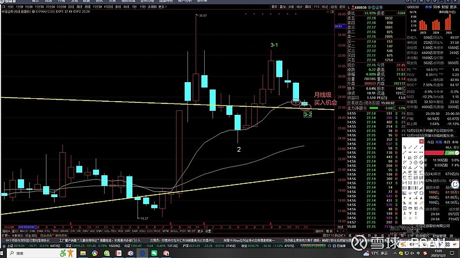460x258 pixels.
Task: Click the 北证 index ticker entry
Action: coord(151,246)
